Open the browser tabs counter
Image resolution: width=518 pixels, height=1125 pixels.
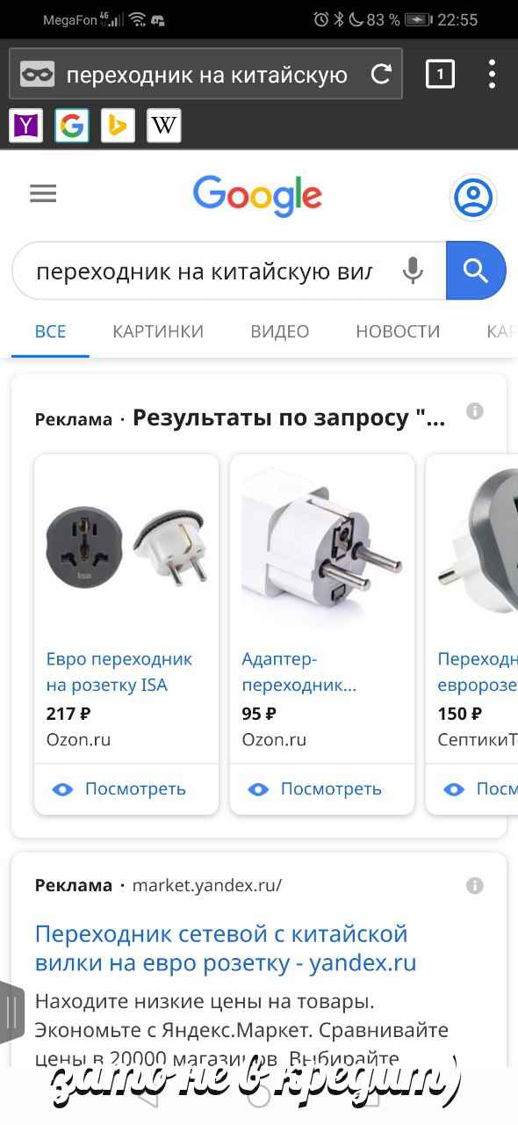[440, 75]
